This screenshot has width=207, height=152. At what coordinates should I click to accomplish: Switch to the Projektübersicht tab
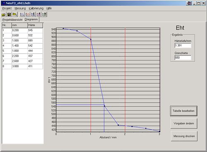(12, 20)
